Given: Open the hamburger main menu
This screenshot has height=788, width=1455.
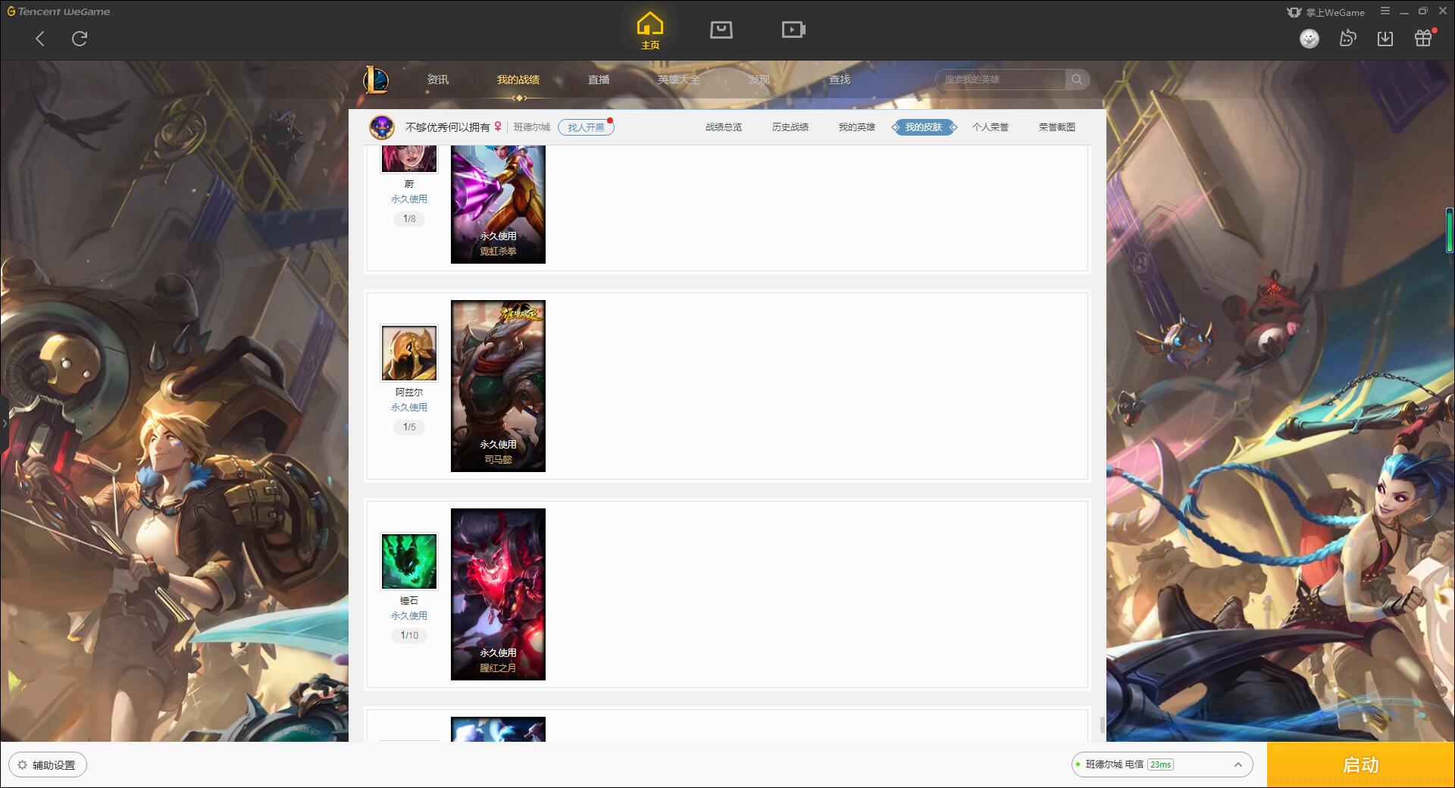Looking at the screenshot, I should coord(1385,11).
